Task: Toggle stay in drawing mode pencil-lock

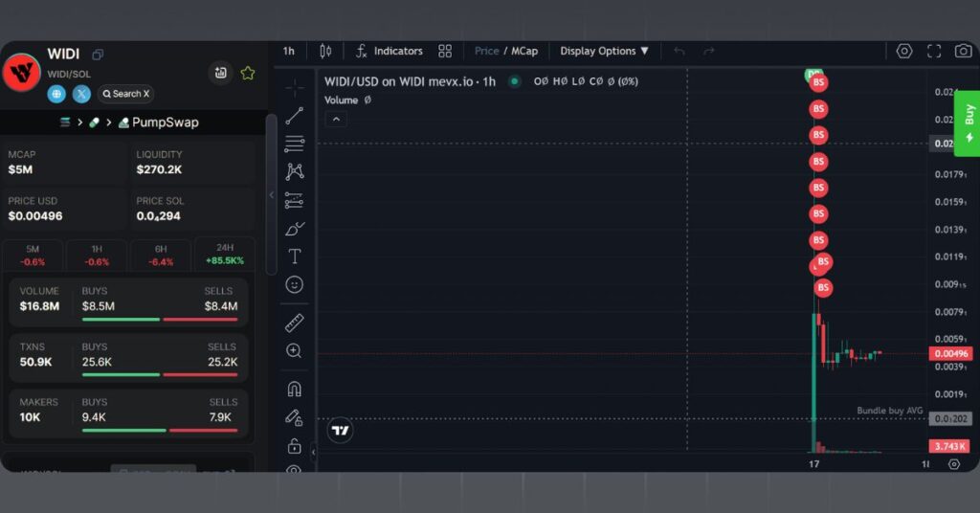Action: [295, 417]
